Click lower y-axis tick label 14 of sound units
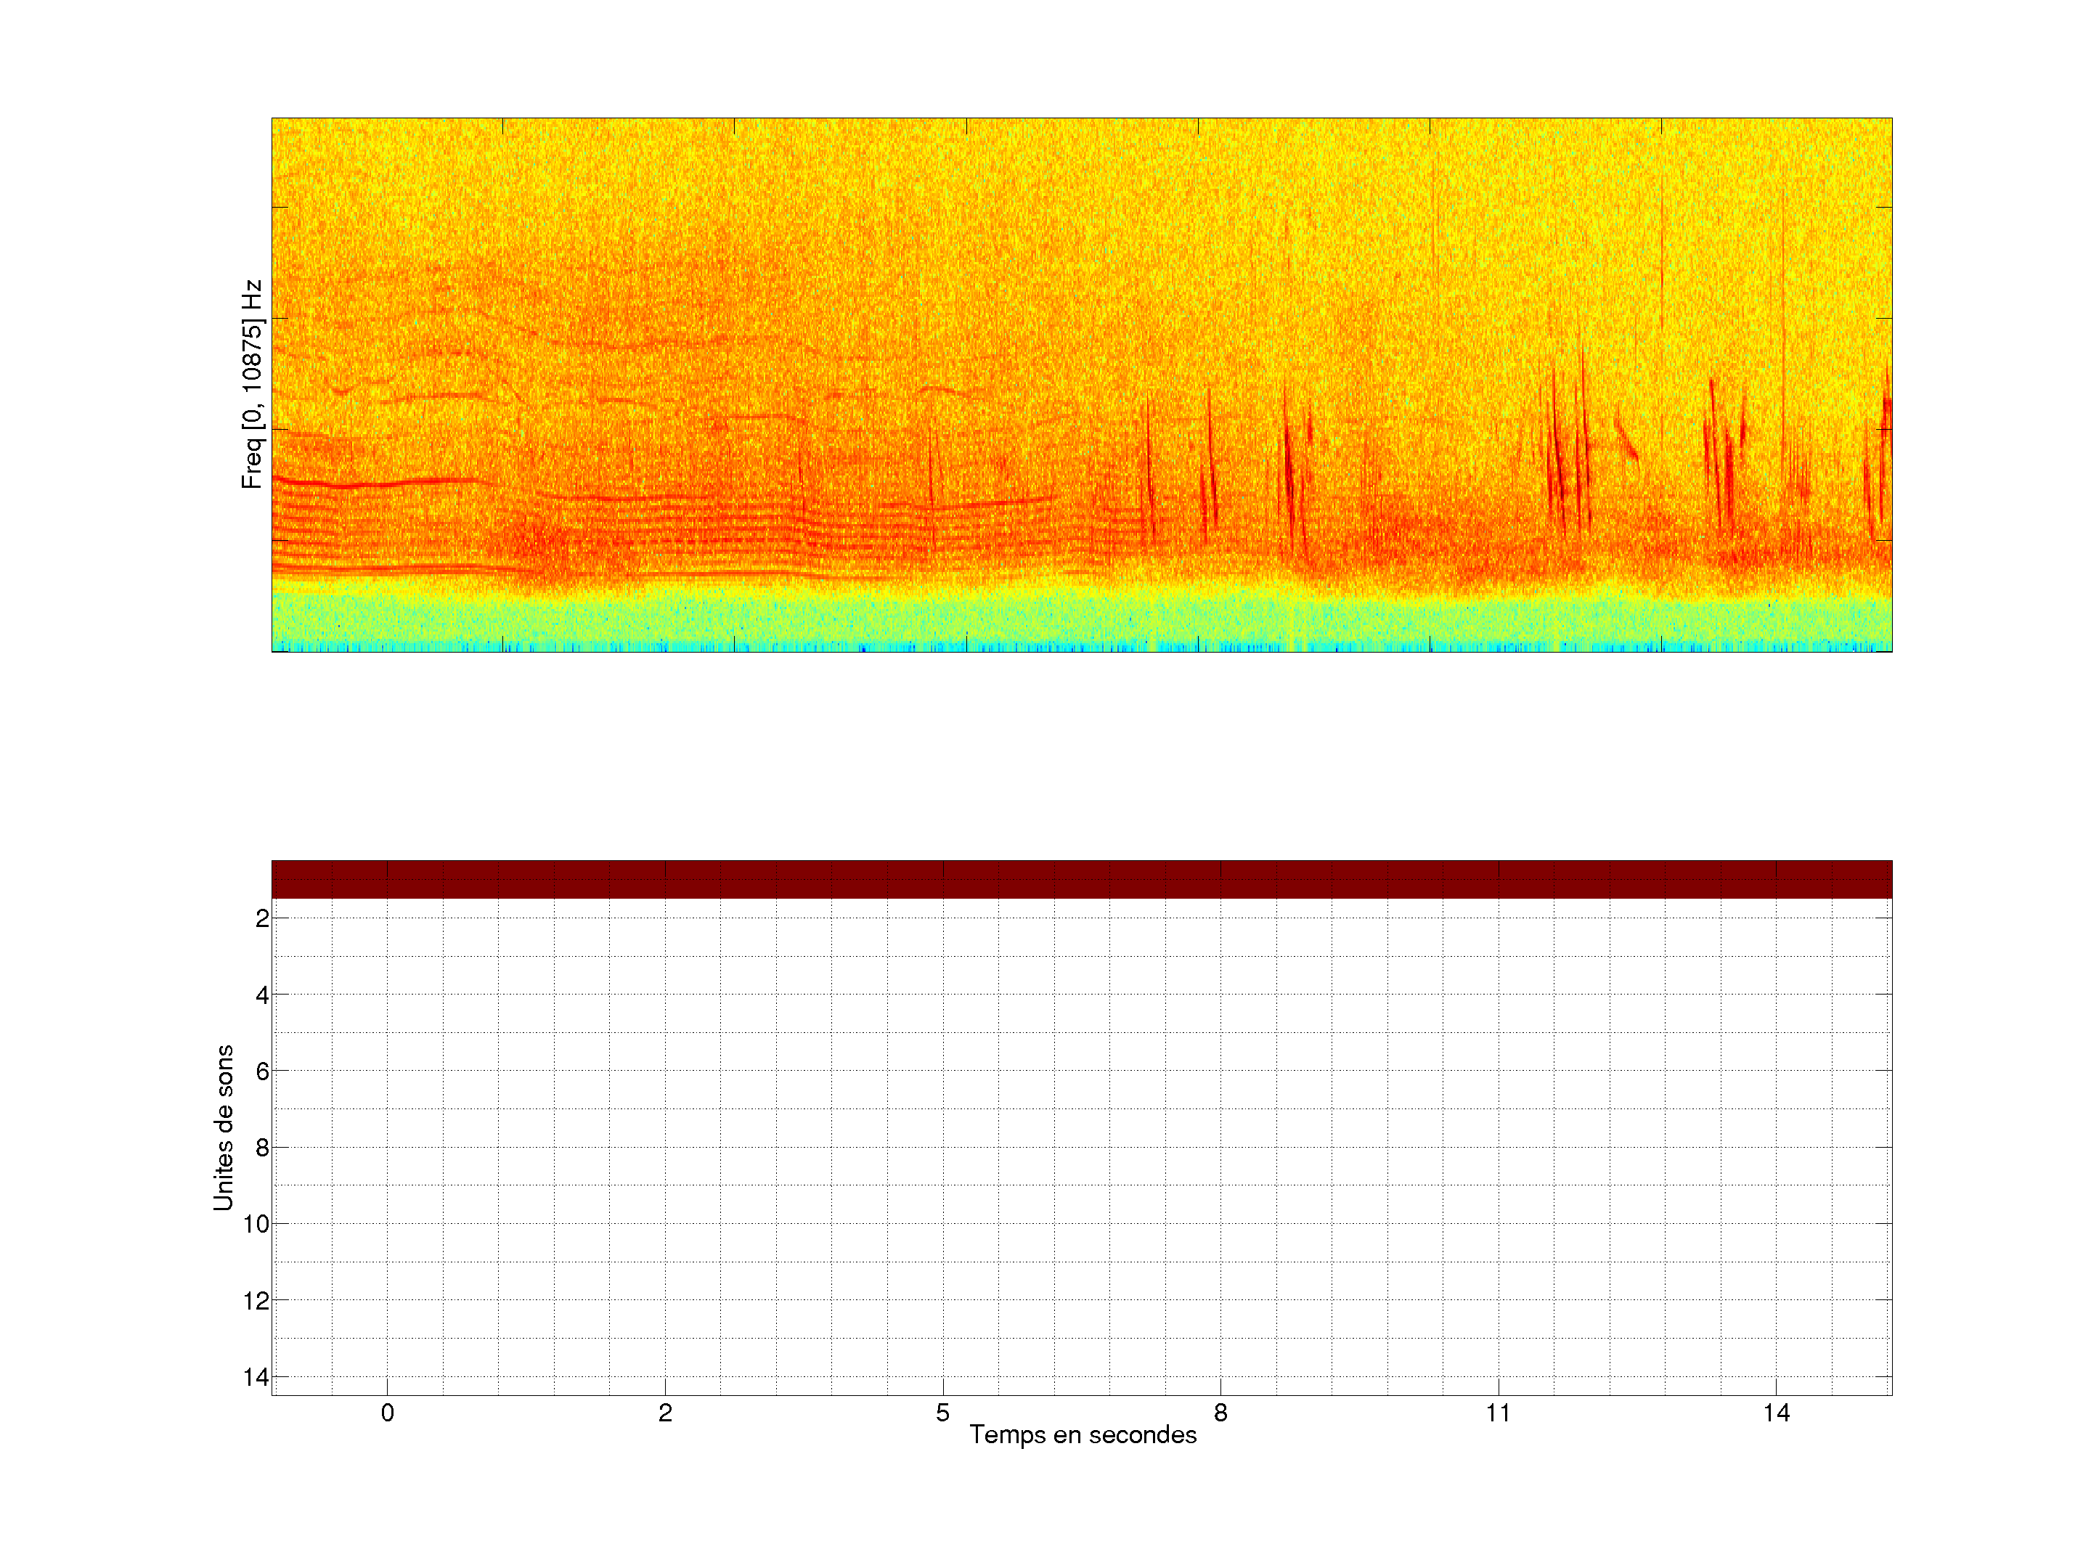2091x1568 pixels. pyautogui.click(x=256, y=1378)
